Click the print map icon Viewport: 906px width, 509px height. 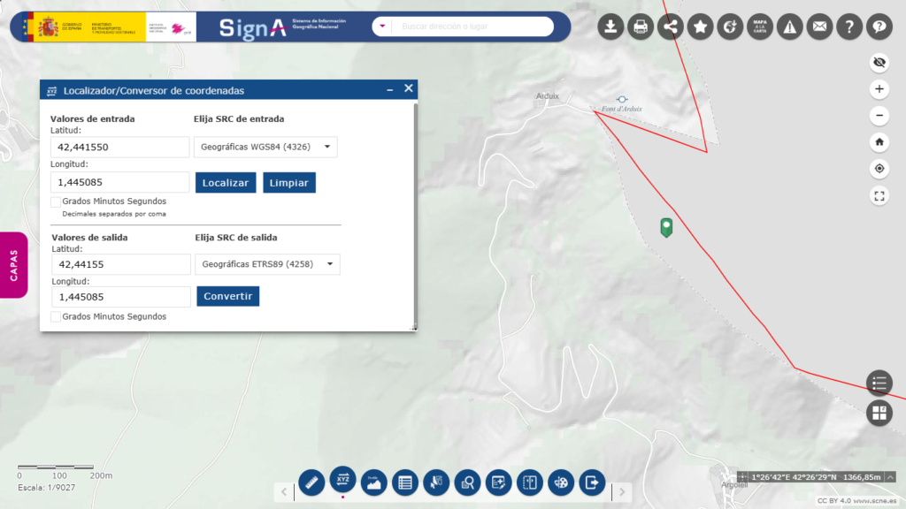click(x=641, y=27)
